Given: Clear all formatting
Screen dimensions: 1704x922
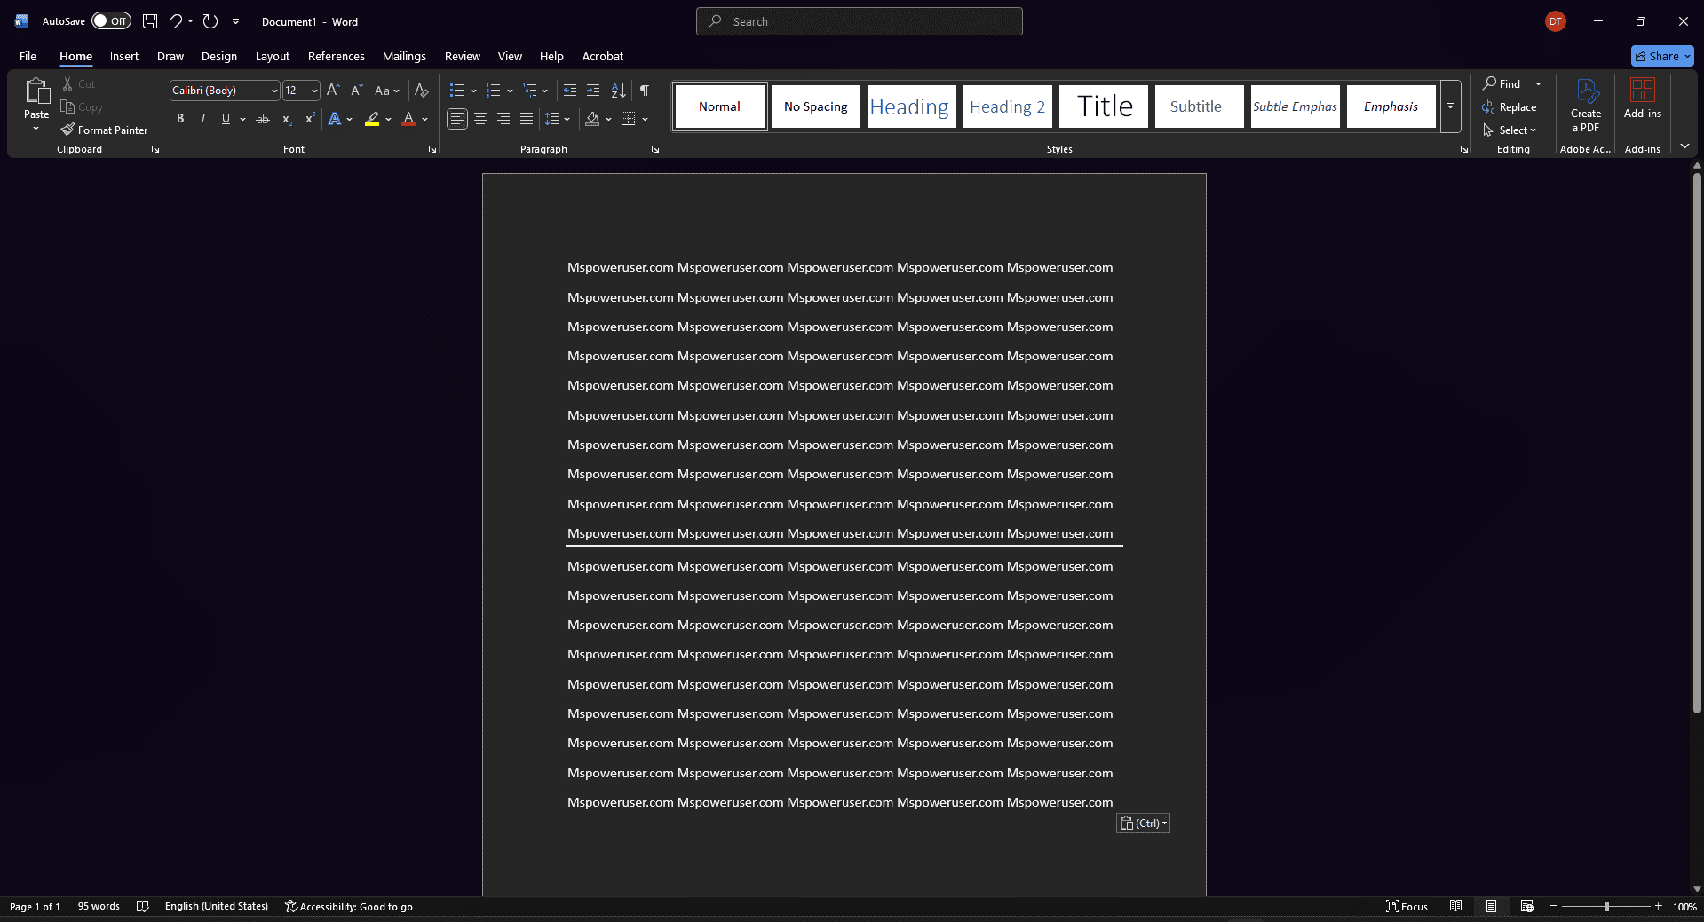Looking at the screenshot, I should (420, 90).
